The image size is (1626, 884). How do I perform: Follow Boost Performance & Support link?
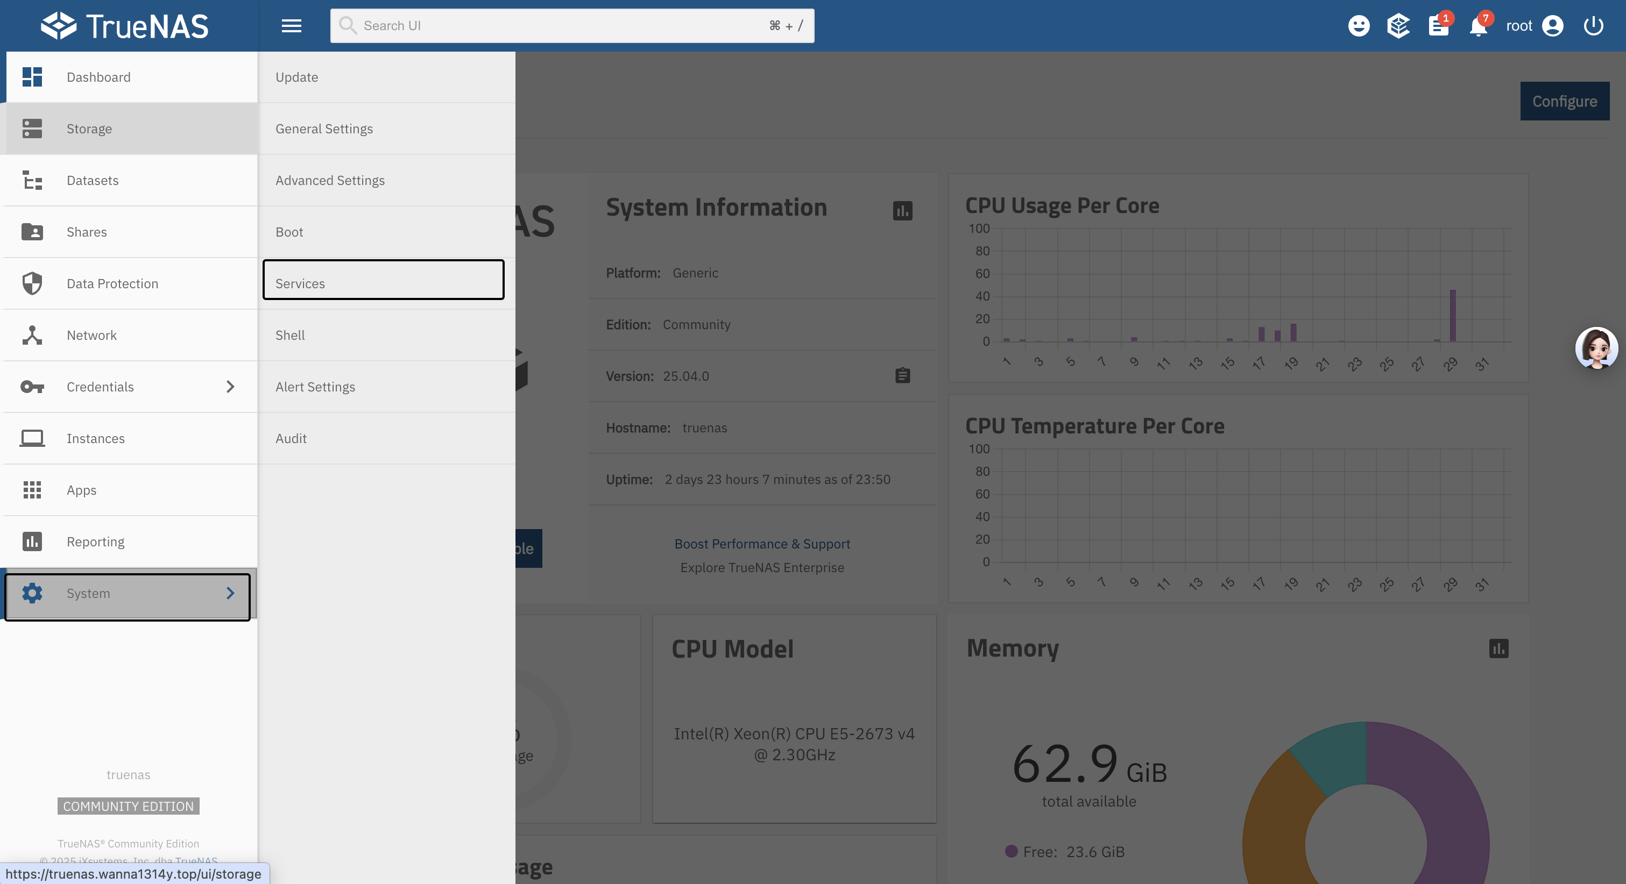click(x=762, y=544)
